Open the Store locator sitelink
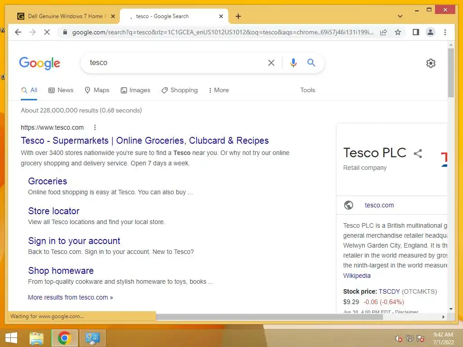This screenshot has height=347, width=463. (54, 211)
